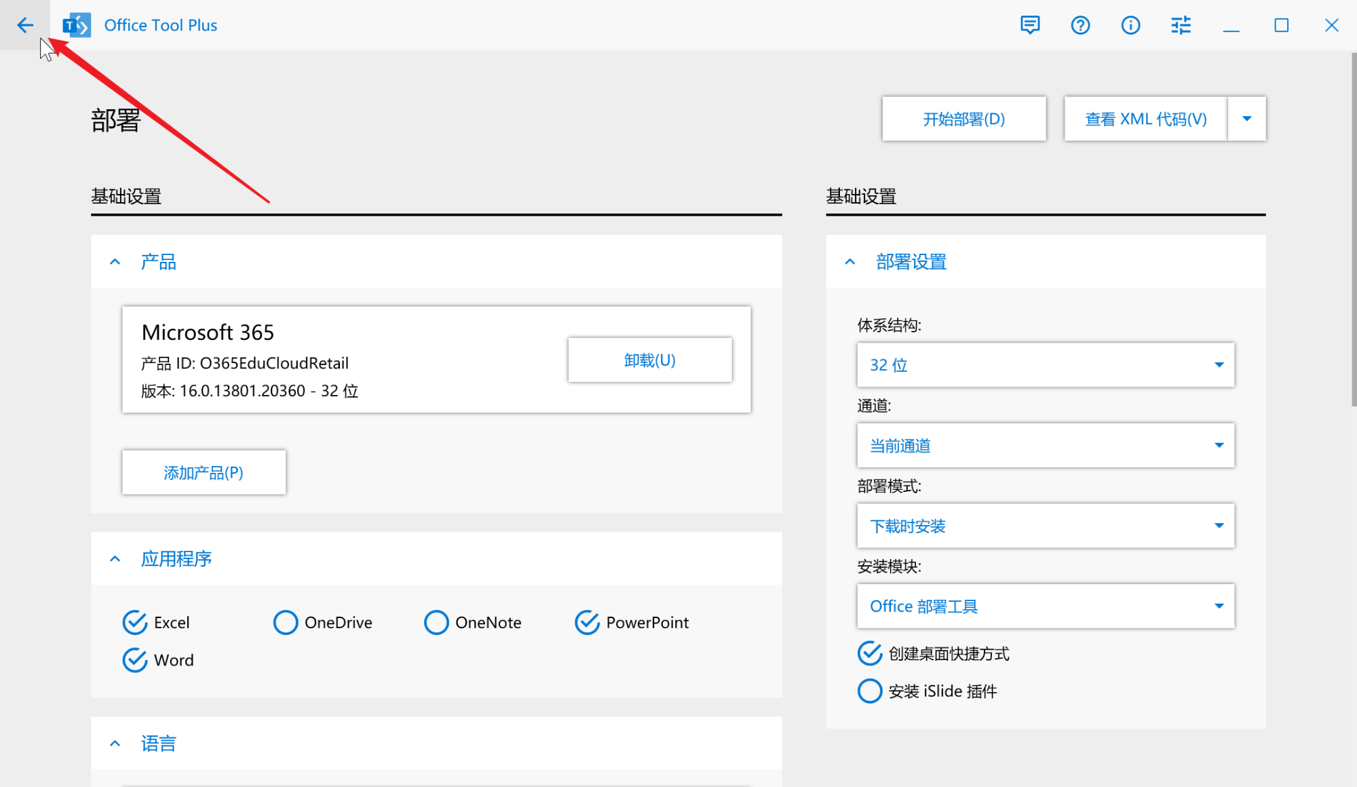Close the Office Tool Plus window
1357x787 pixels.
1331,25
